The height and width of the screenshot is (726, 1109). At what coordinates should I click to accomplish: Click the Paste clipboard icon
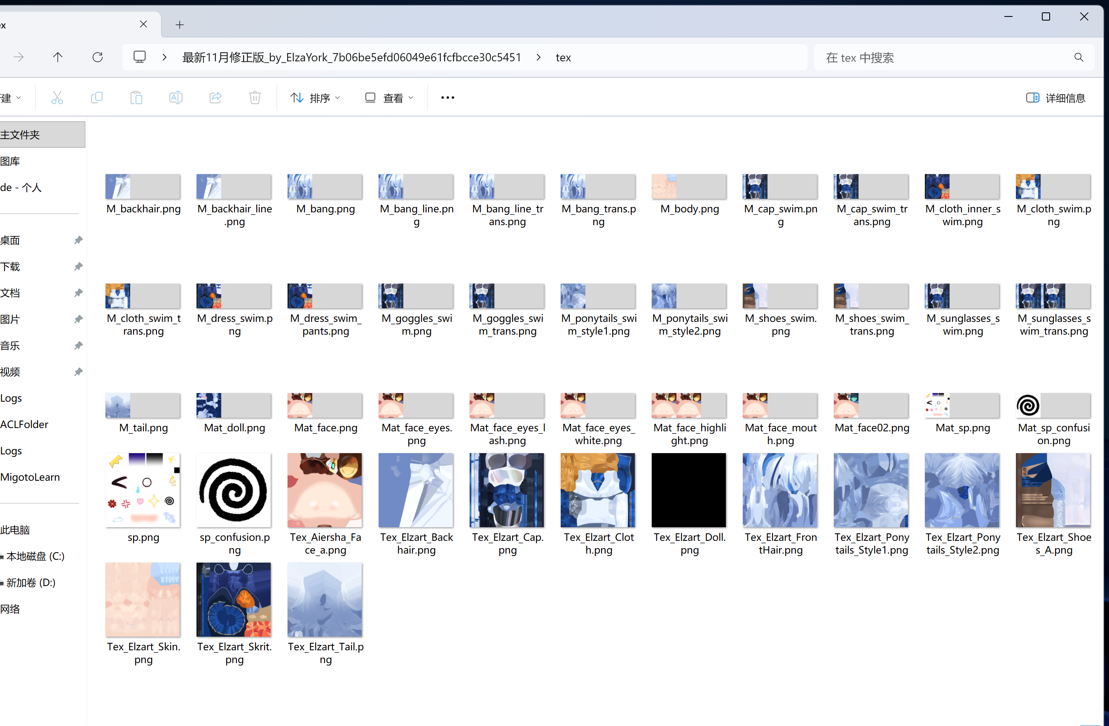(x=136, y=98)
